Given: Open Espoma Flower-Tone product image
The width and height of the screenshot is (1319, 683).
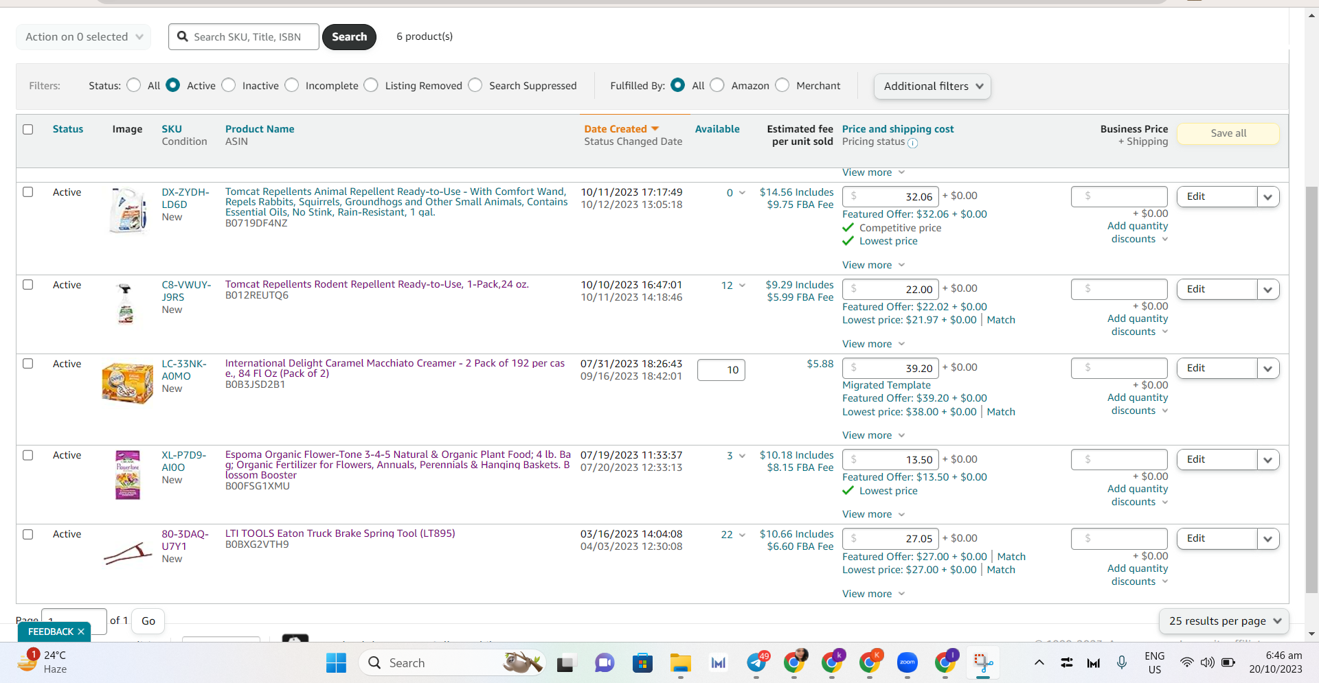Looking at the screenshot, I should pos(128,474).
